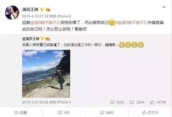Click the membership badge icon beside top username
The width and height of the screenshot is (172, 117).
click(x=48, y=10)
